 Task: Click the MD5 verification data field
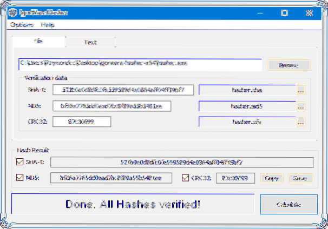(x=111, y=106)
